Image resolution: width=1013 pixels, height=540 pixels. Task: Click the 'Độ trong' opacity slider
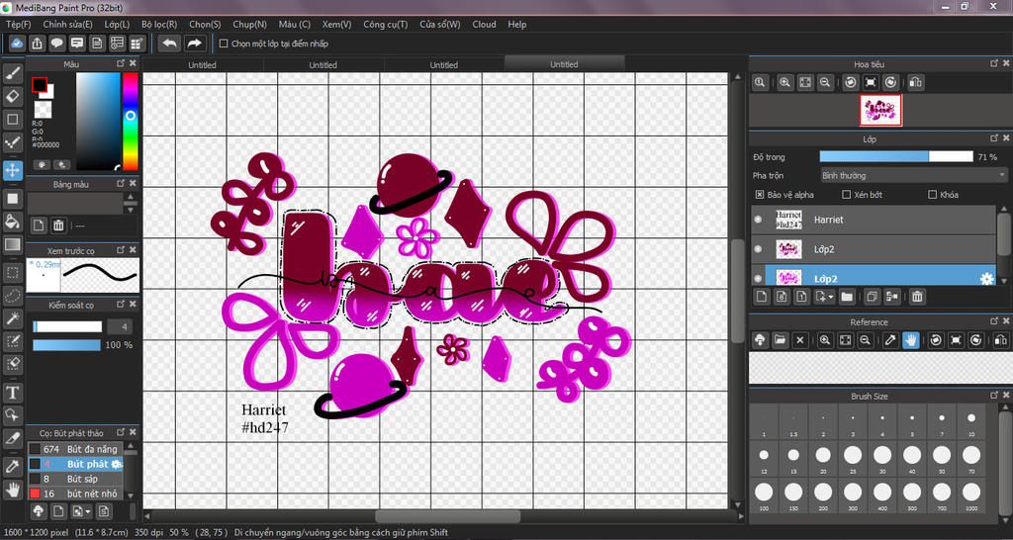pyautogui.click(x=896, y=156)
